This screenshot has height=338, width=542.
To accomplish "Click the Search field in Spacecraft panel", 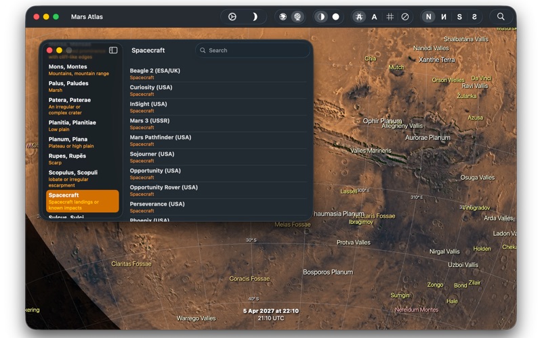I will coord(252,50).
